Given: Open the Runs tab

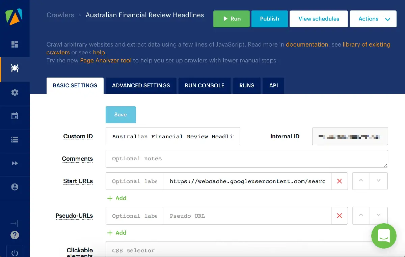Looking at the screenshot, I should point(247,86).
